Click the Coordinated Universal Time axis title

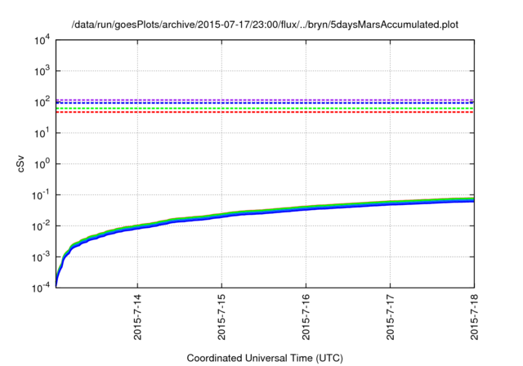pos(265,358)
